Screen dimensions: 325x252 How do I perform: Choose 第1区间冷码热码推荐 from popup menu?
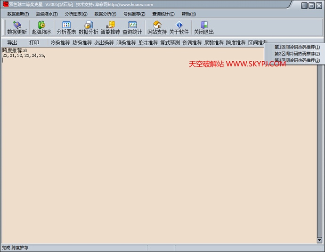point(297,47)
